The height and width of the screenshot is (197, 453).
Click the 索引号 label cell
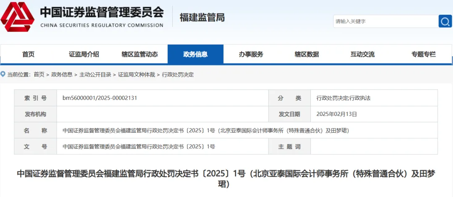coord(36,98)
